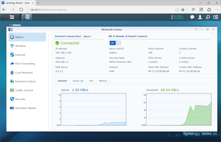Click IP address 192.168.3.196
Screen dimensions: 221x142
point(63,53)
